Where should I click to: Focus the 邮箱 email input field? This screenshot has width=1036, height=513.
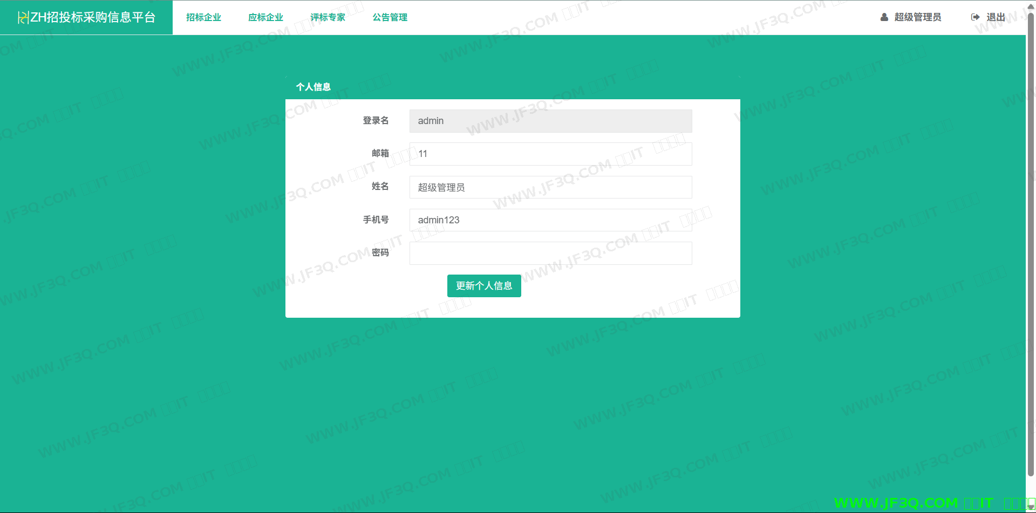click(550, 154)
